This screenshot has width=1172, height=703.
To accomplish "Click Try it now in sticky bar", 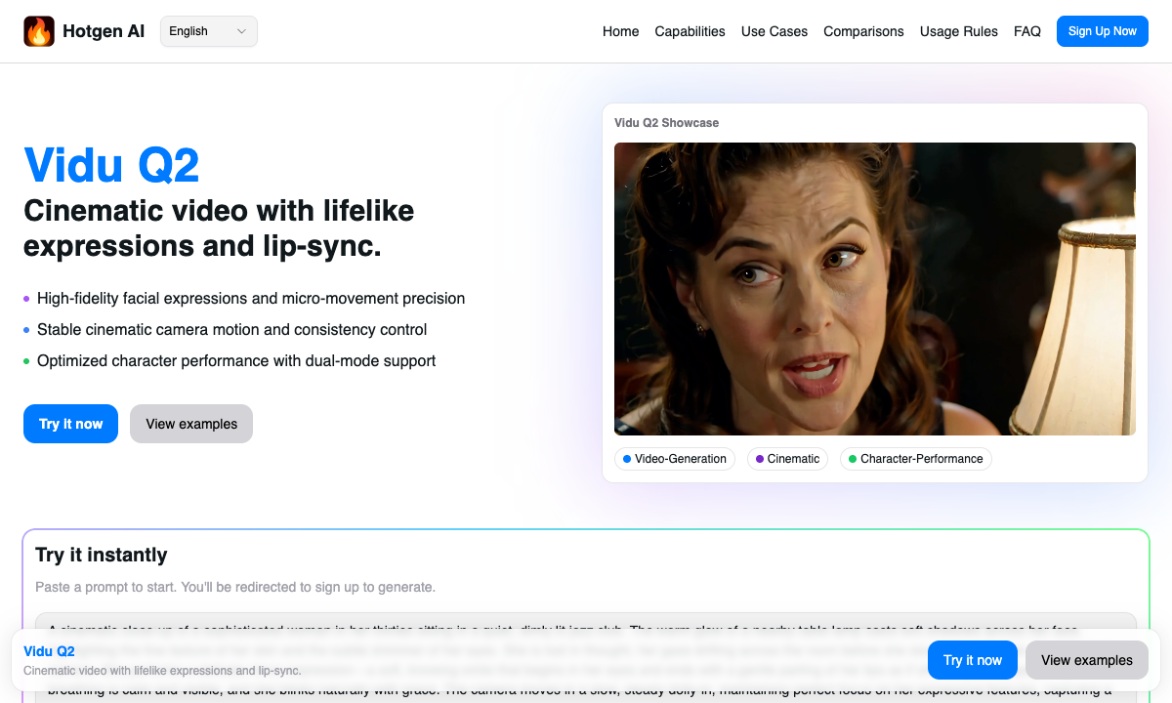I will coord(972,660).
